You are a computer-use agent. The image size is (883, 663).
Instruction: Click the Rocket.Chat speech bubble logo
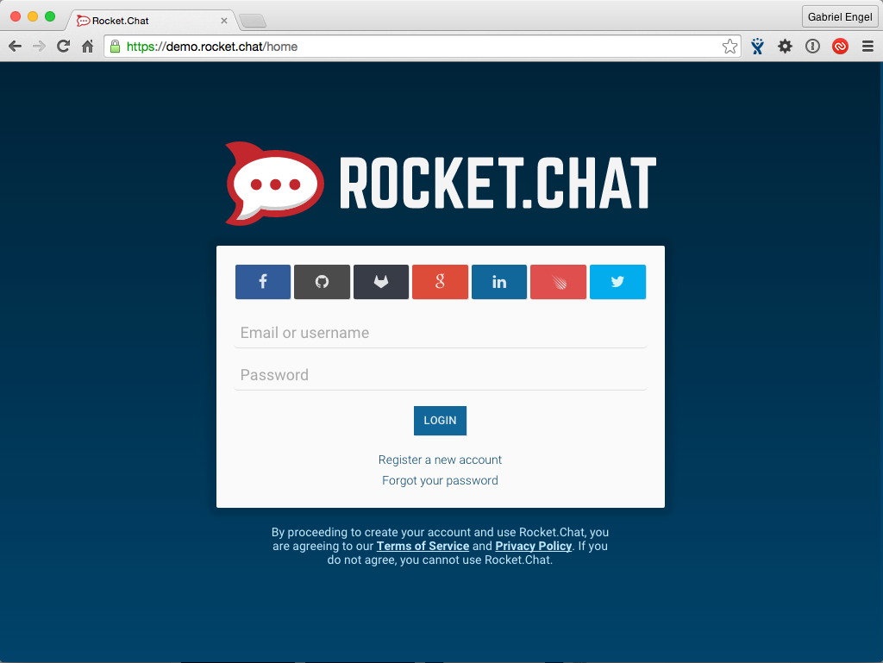(x=274, y=184)
